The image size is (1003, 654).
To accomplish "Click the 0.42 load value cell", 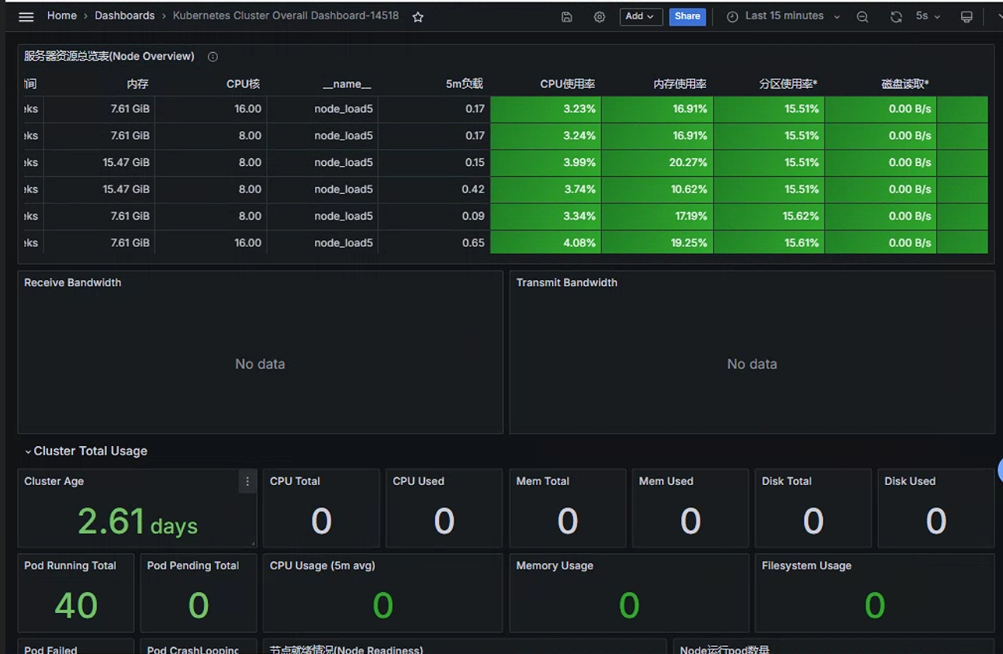I will click(x=434, y=189).
